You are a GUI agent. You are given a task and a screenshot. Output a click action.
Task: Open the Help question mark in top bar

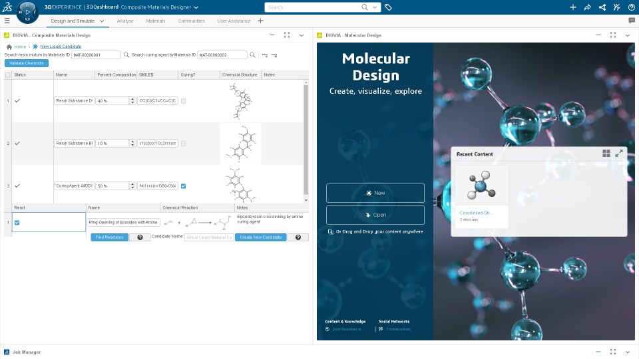[x=631, y=7]
